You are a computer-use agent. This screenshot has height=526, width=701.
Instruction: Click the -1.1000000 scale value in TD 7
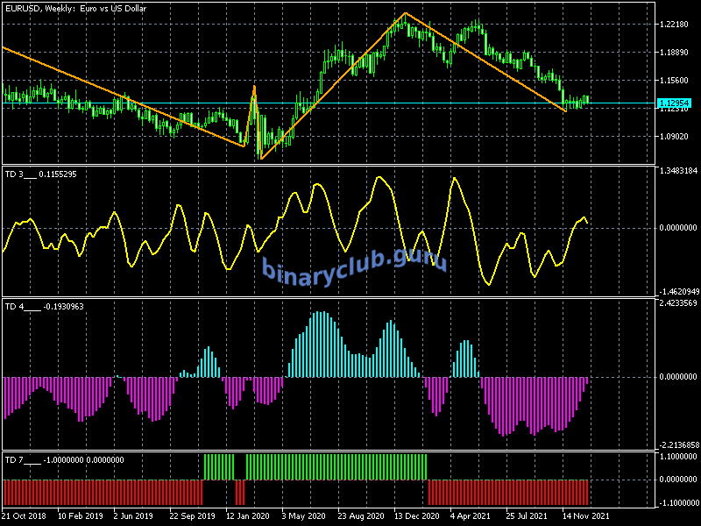tap(677, 502)
